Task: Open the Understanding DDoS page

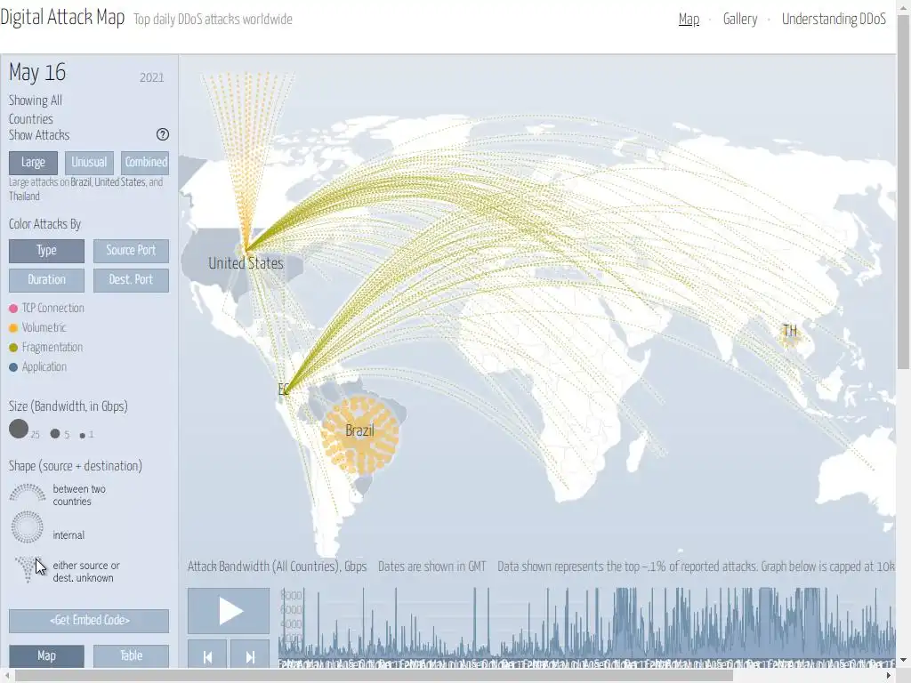Action: 834,20
